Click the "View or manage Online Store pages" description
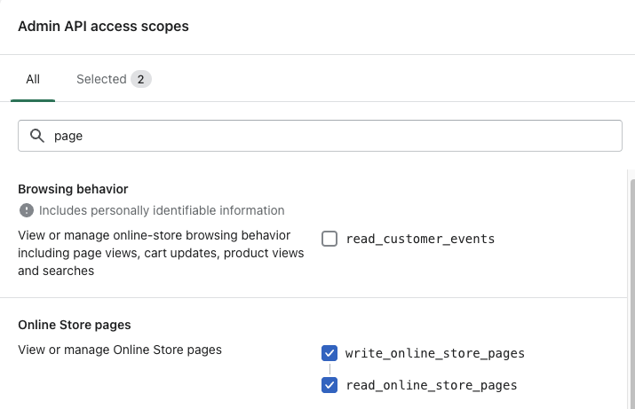Screen dimensions: 635x409 coord(120,350)
